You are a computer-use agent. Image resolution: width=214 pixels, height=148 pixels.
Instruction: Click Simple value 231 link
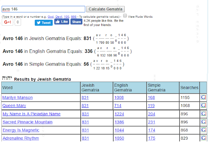tap(151, 122)
